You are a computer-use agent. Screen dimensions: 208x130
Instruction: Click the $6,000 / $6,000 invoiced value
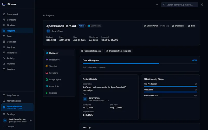pyautogui.click(x=110, y=40)
